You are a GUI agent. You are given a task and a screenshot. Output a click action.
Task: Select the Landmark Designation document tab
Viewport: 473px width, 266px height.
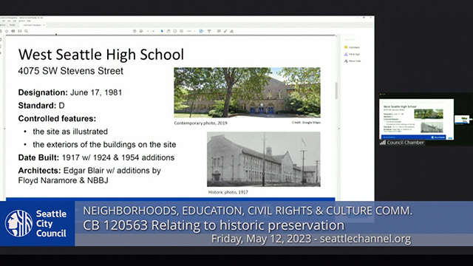pyautogui.click(x=33, y=25)
